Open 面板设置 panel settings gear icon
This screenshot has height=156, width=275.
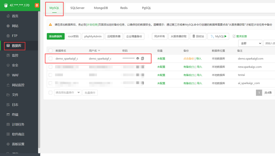(8, 144)
